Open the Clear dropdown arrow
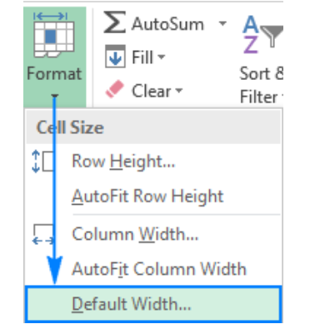The image size is (310, 324). pyautogui.click(x=179, y=90)
